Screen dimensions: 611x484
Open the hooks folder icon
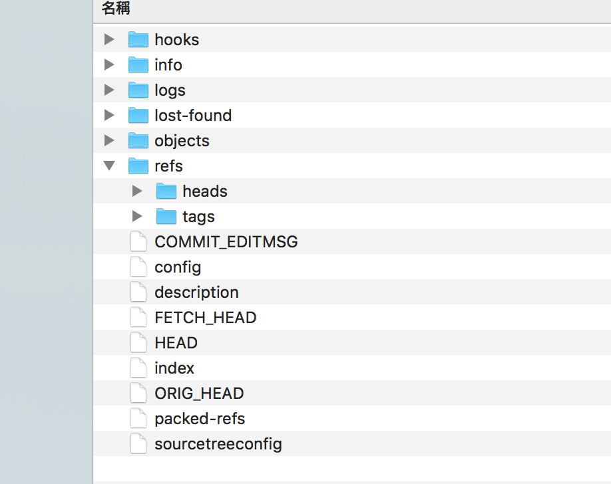click(x=138, y=39)
